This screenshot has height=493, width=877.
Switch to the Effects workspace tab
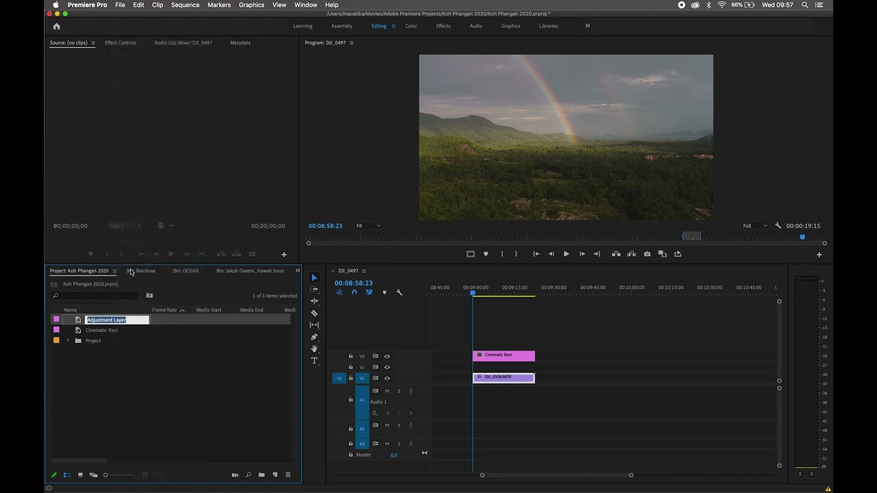[x=443, y=26]
